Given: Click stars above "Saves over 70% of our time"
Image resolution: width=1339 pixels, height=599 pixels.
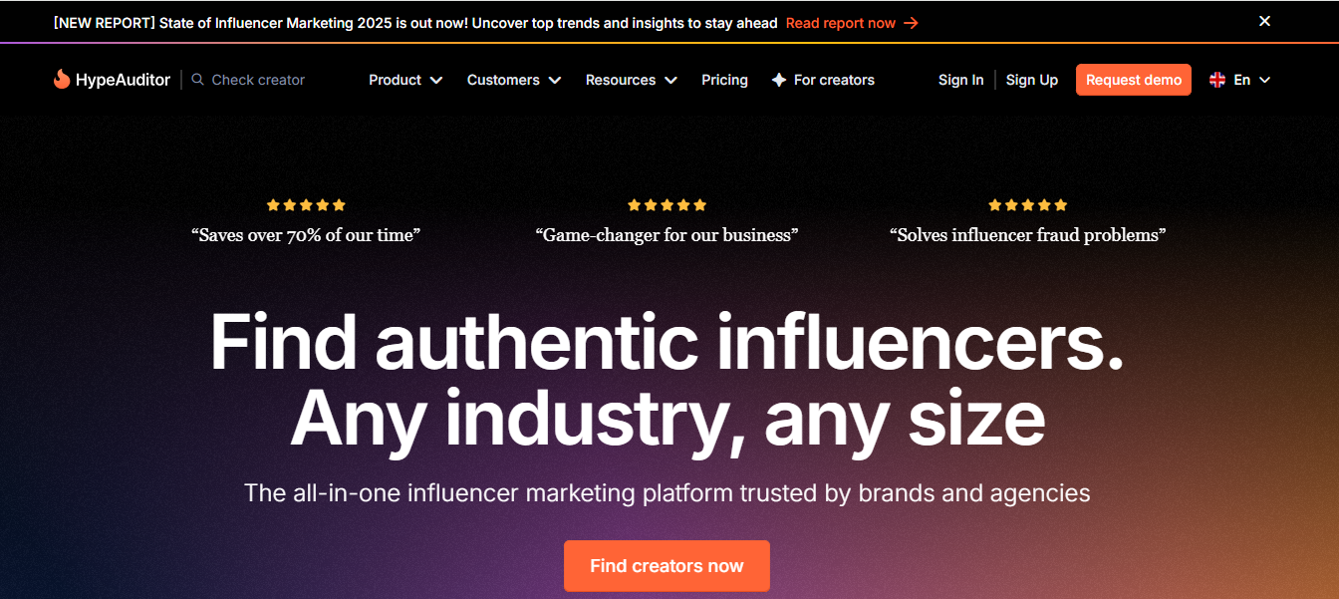Looking at the screenshot, I should 306,205.
